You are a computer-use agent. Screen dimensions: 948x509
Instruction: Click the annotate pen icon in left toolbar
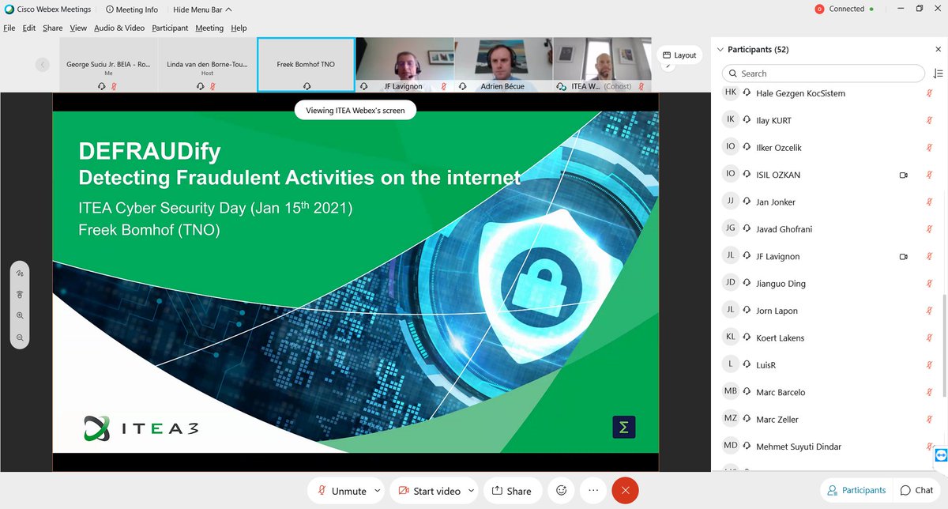click(x=20, y=273)
